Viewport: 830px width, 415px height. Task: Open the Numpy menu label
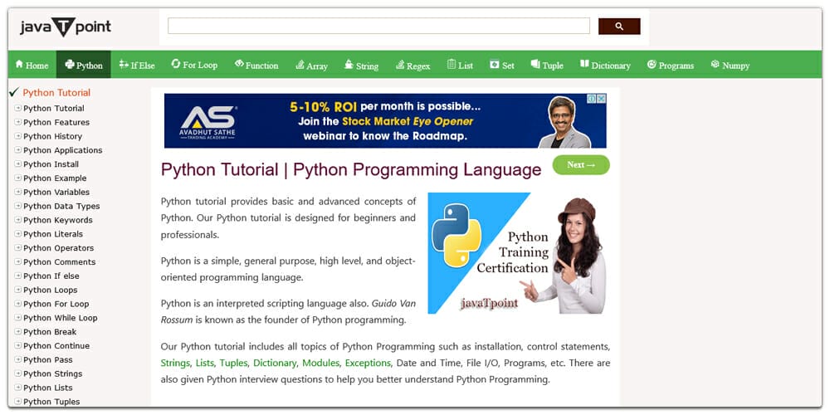tap(735, 66)
